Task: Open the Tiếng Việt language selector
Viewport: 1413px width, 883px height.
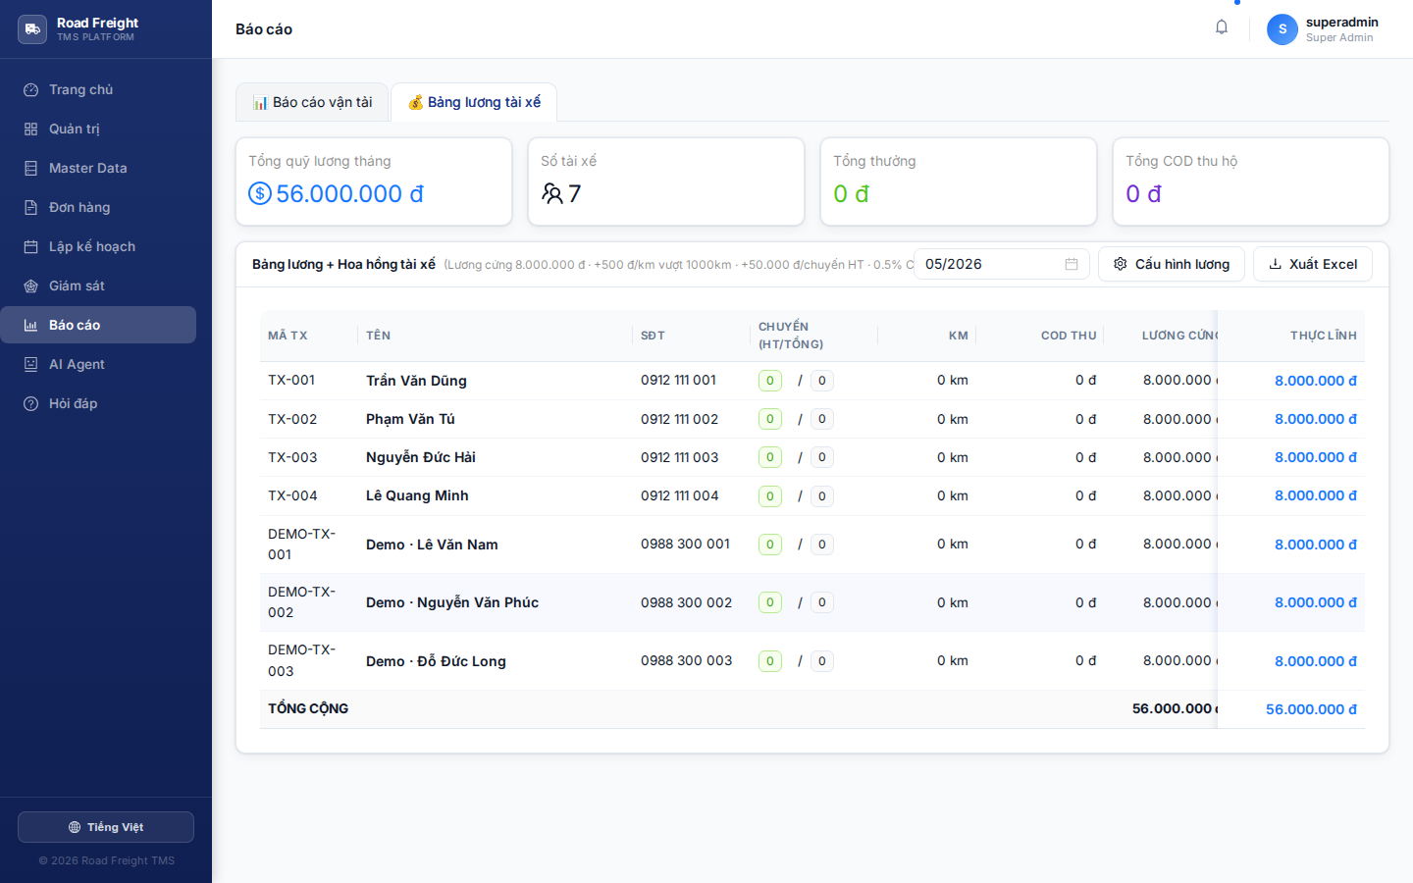Action: [106, 827]
